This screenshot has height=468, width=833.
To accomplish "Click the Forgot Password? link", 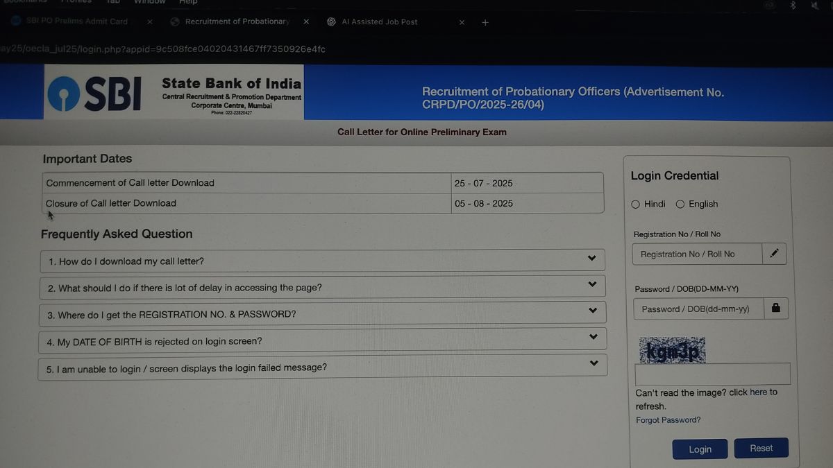I will [668, 420].
